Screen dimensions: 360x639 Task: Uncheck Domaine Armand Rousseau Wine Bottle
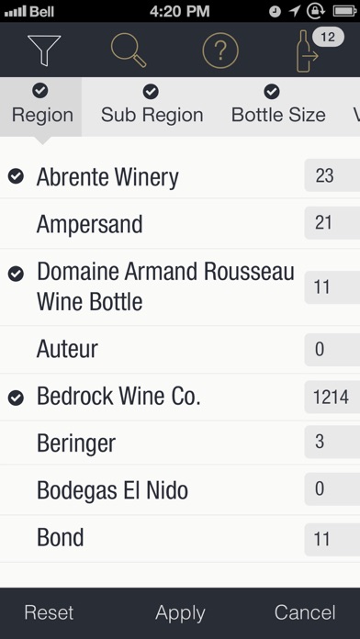pos(16,274)
